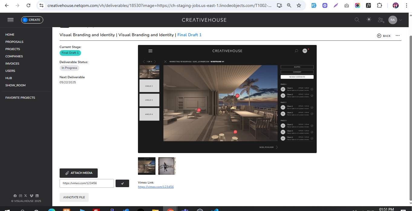Confirm the Vimeo link with checkmark button

point(123,183)
